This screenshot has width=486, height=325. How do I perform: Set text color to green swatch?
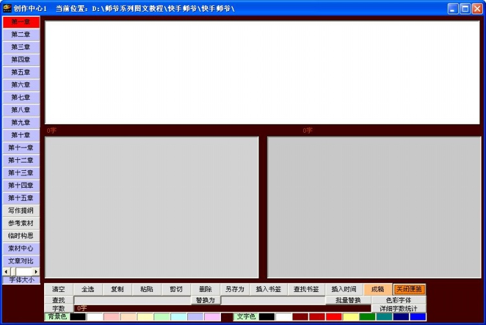pos(367,317)
